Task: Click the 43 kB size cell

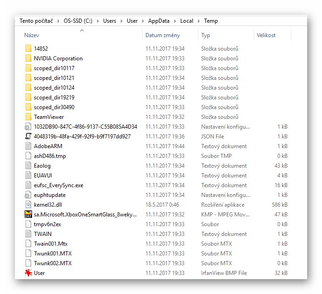Action: click(x=281, y=166)
